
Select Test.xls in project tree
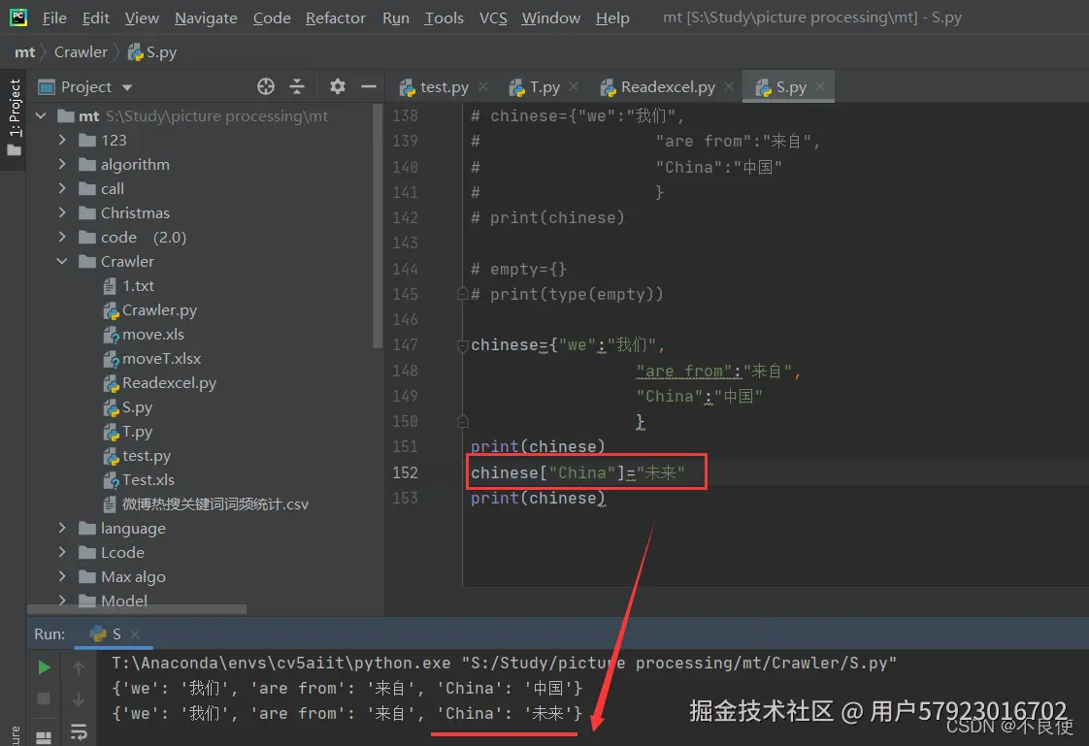coord(139,480)
